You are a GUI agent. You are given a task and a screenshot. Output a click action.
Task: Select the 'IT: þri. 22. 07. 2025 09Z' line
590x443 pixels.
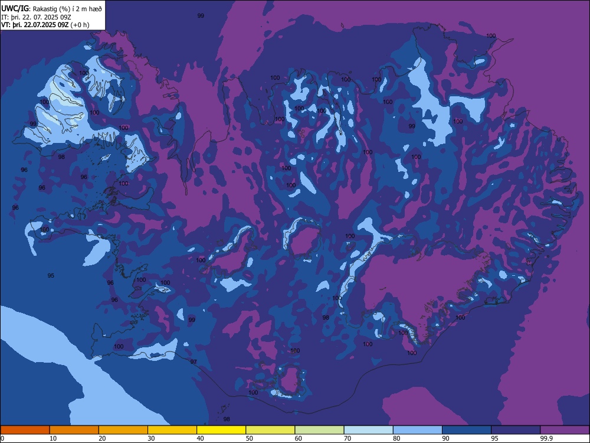36,17
